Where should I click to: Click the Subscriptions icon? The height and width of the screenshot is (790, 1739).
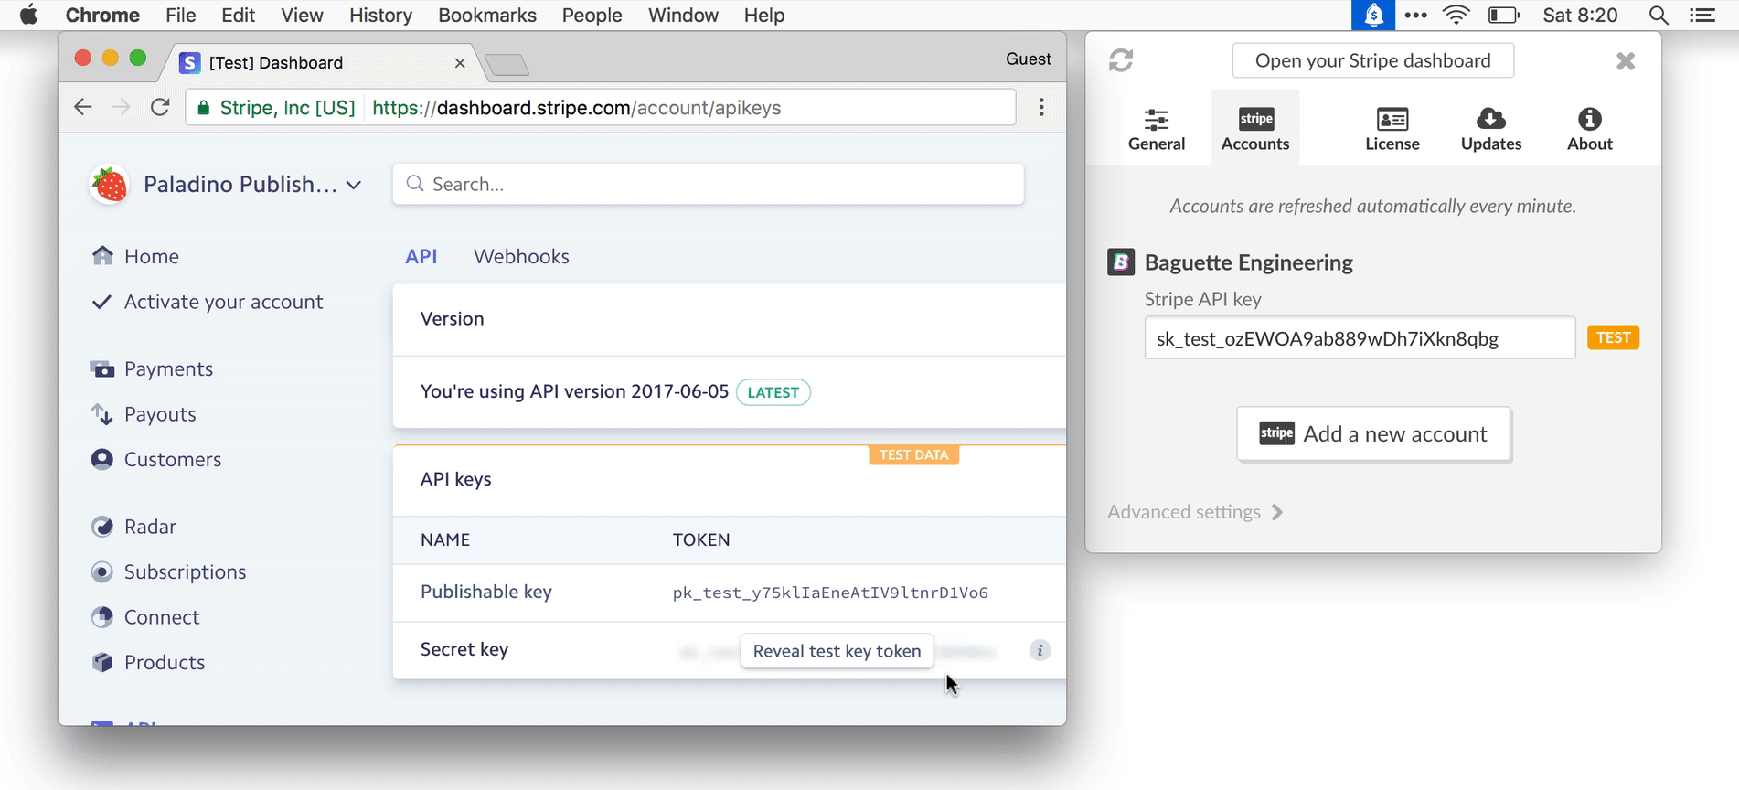pos(102,571)
